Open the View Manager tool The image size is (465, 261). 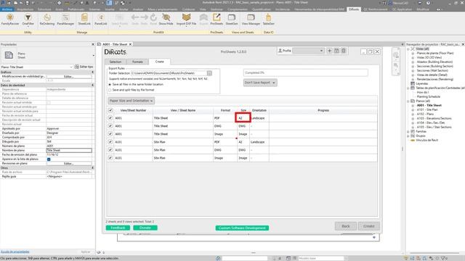[251, 20]
